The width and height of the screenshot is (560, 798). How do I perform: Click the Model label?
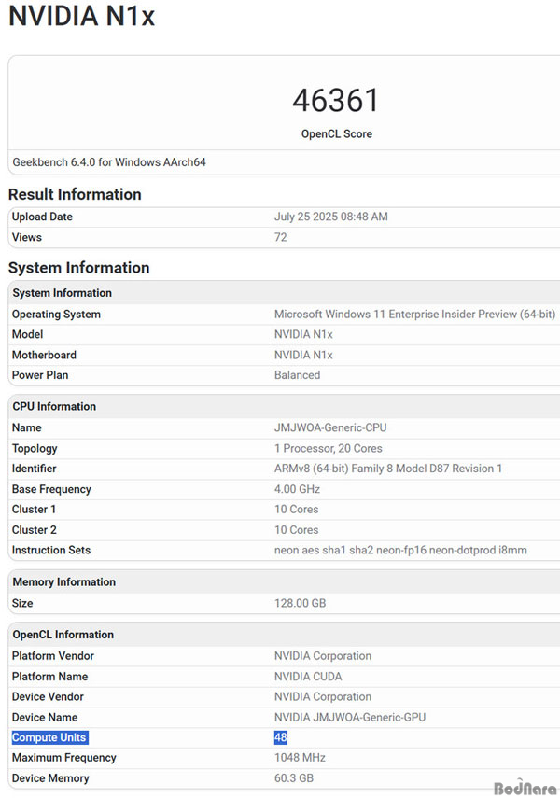tap(27, 334)
